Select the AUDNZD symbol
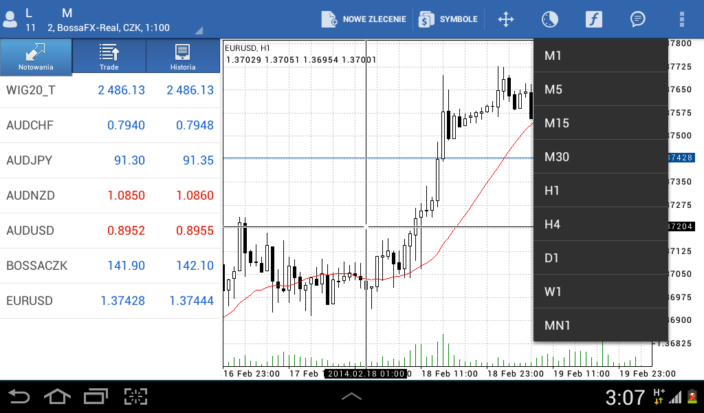Viewport: 704px width, 413px height. click(30, 195)
